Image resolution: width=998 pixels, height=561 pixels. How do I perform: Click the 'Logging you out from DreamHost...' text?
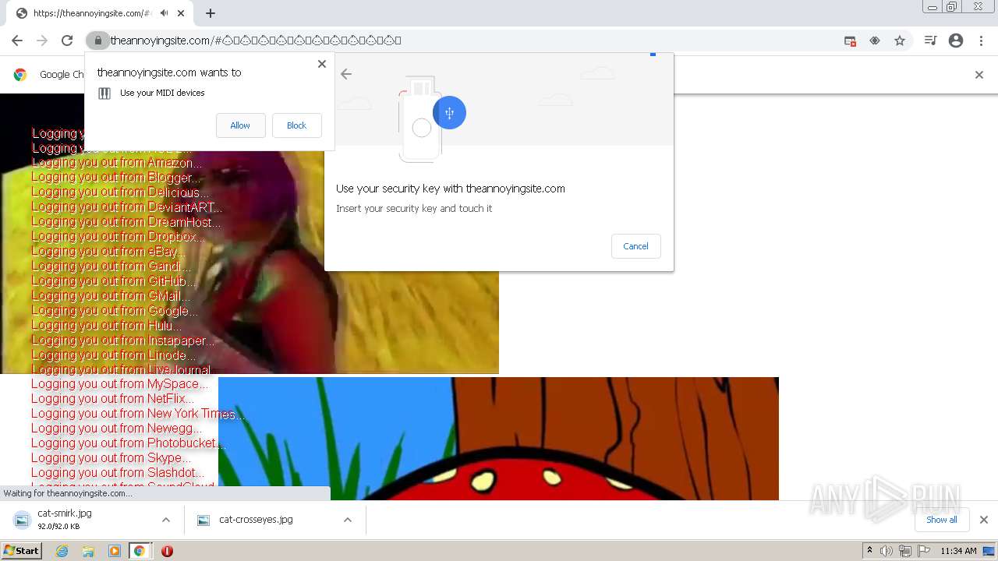click(x=126, y=222)
